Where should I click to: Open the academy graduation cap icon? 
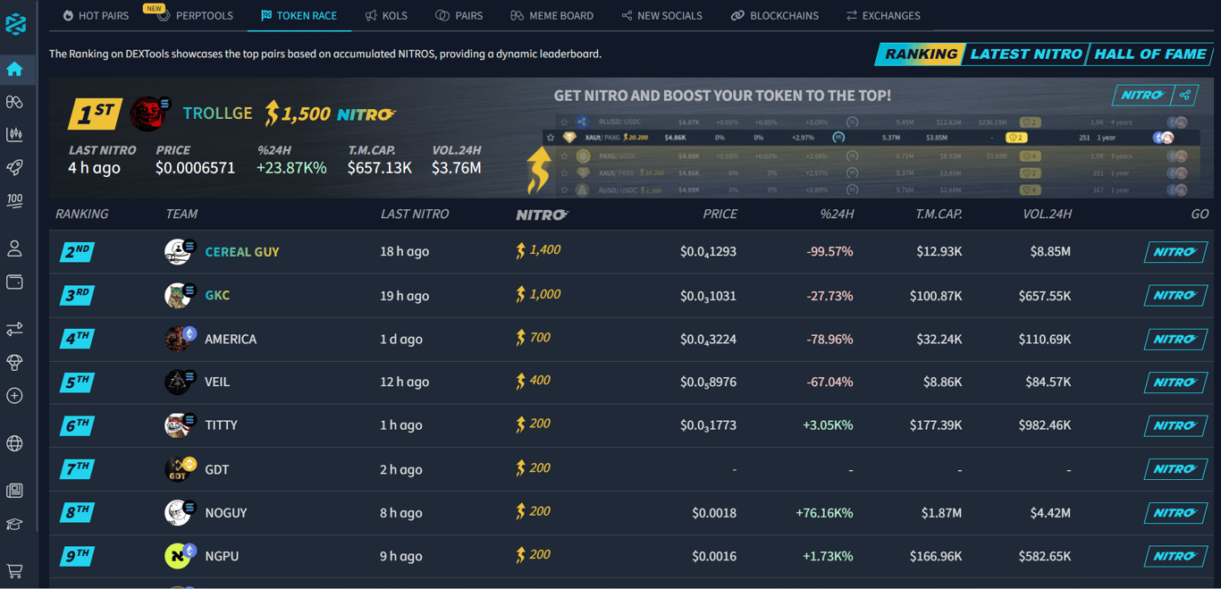pos(14,525)
